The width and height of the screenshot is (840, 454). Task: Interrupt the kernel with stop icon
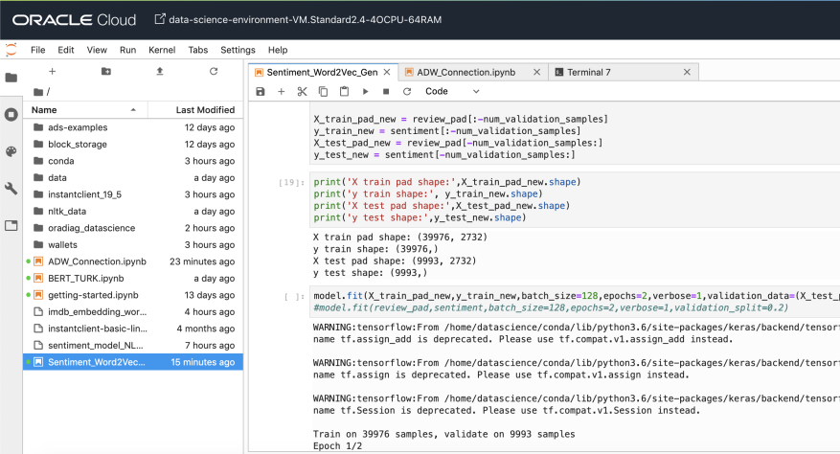click(x=386, y=91)
